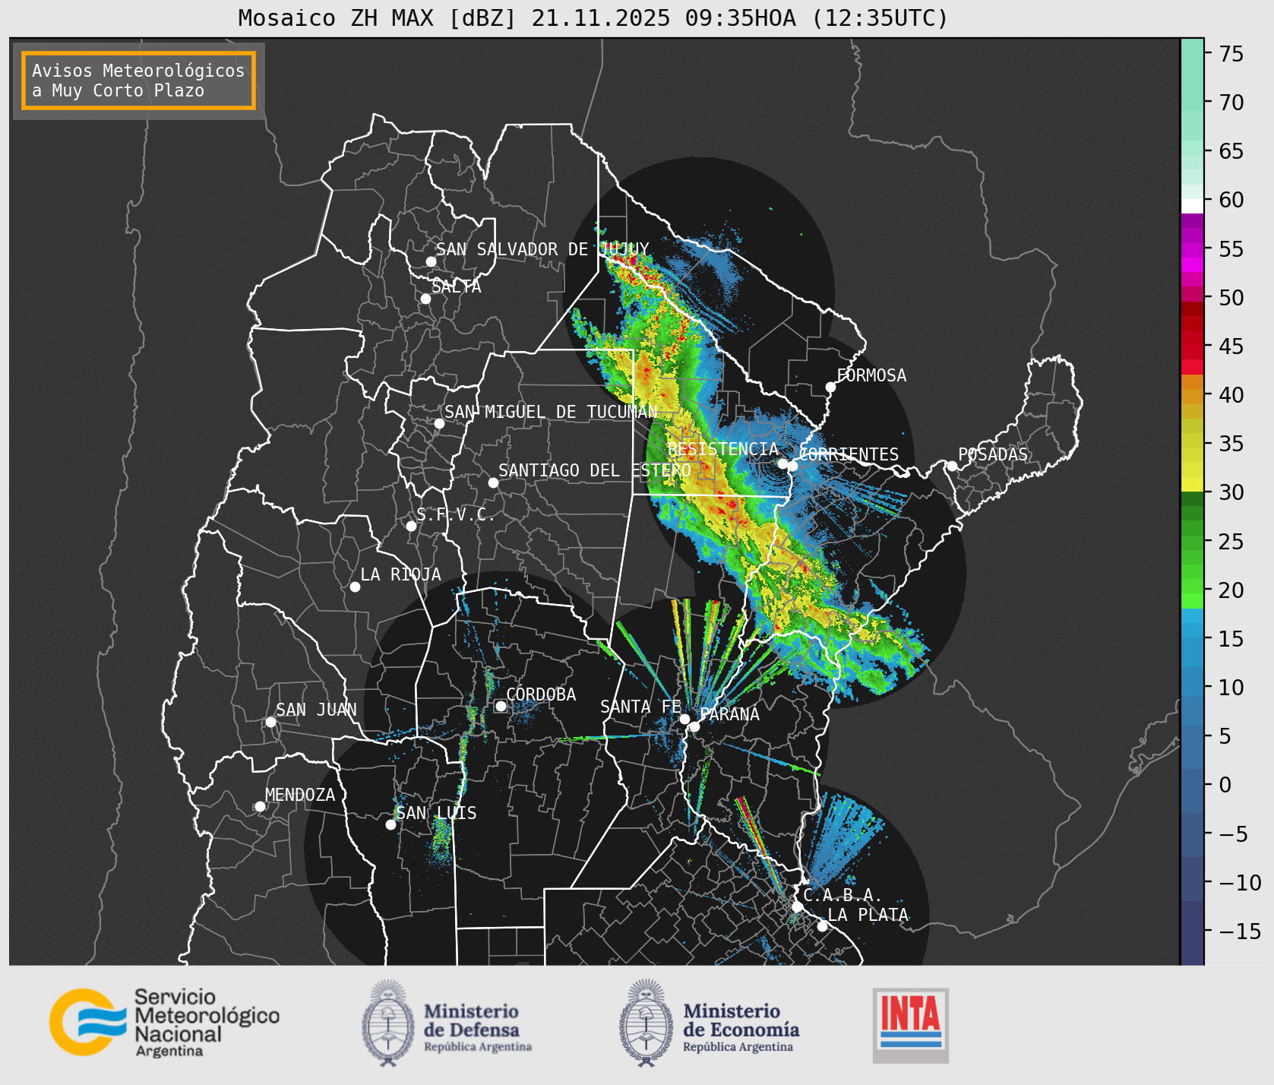This screenshot has height=1085, width=1274.
Task: Click the 0 dBZ scale value
Action: [x=1225, y=785]
